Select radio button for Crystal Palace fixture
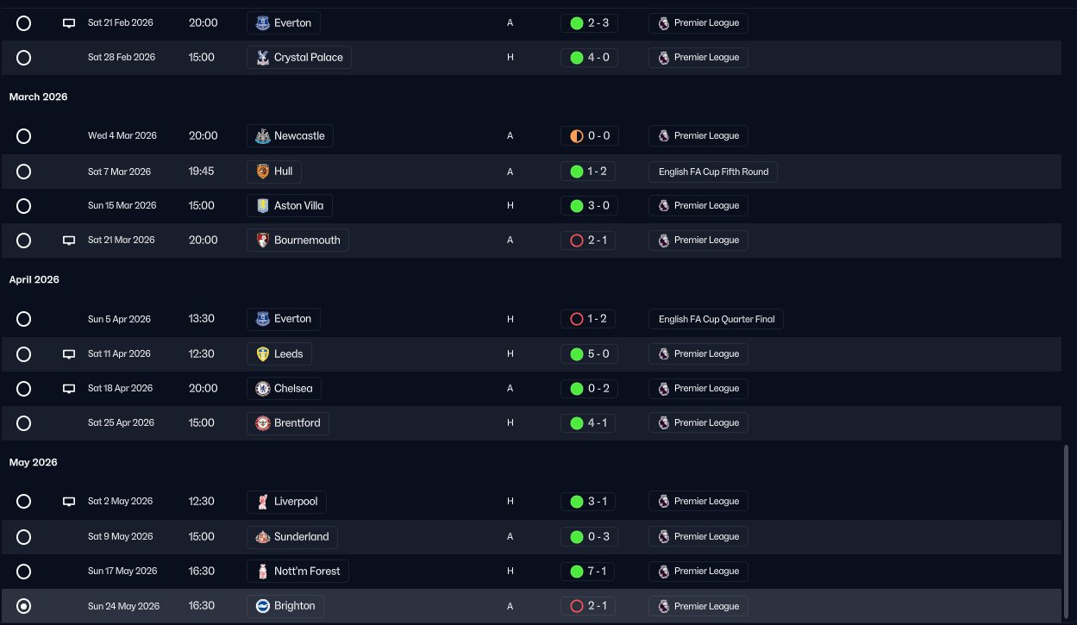Viewport: 1077px width, 625px height. 24,58
